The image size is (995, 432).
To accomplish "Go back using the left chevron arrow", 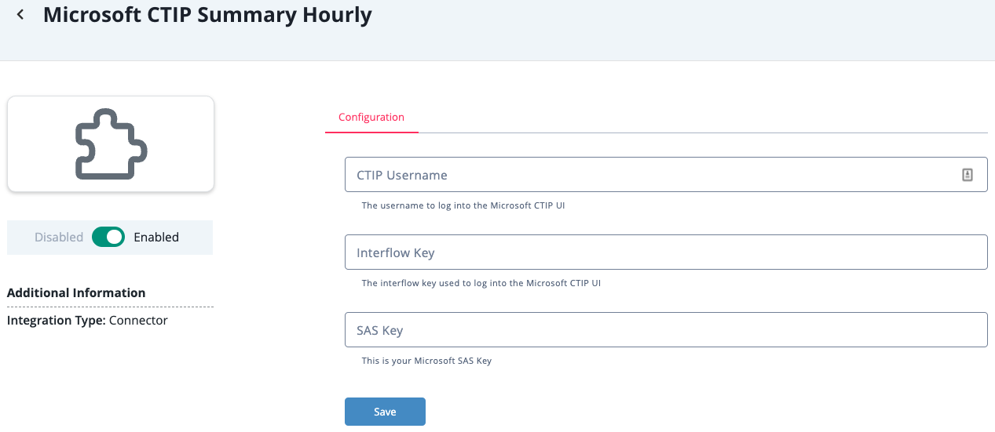I will pos(20,14).
